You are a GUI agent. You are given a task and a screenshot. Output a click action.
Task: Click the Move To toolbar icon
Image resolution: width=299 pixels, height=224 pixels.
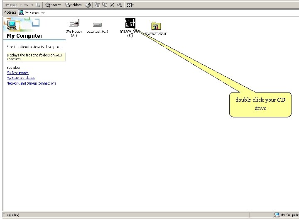tap(97, 5)
